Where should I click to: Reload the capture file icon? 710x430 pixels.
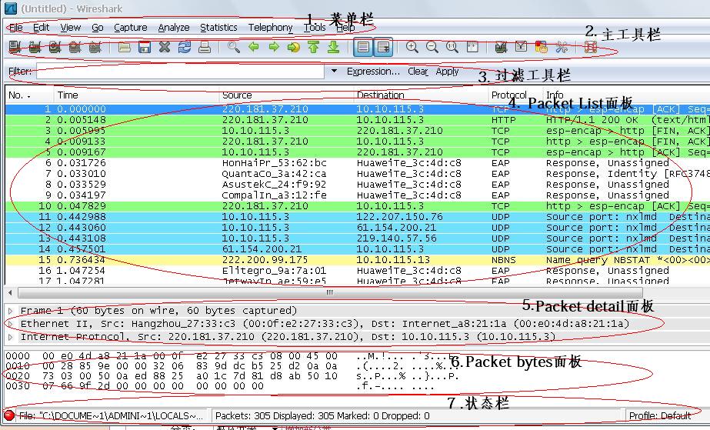[185, 47]
